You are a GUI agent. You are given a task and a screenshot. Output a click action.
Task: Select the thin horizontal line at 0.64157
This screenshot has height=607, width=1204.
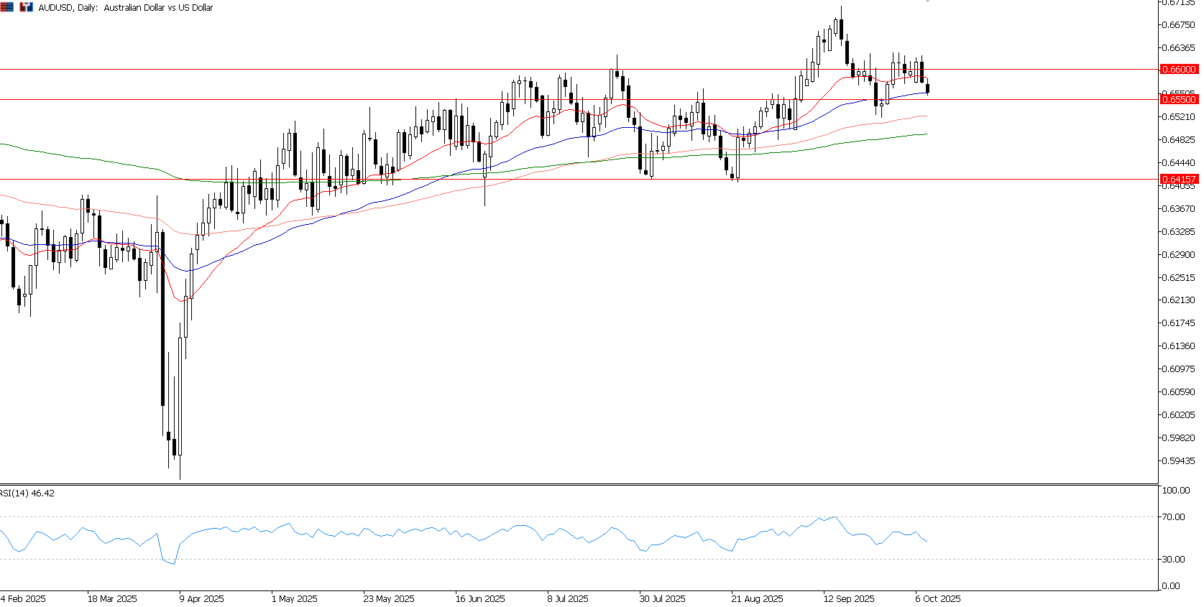pos(575,180)
